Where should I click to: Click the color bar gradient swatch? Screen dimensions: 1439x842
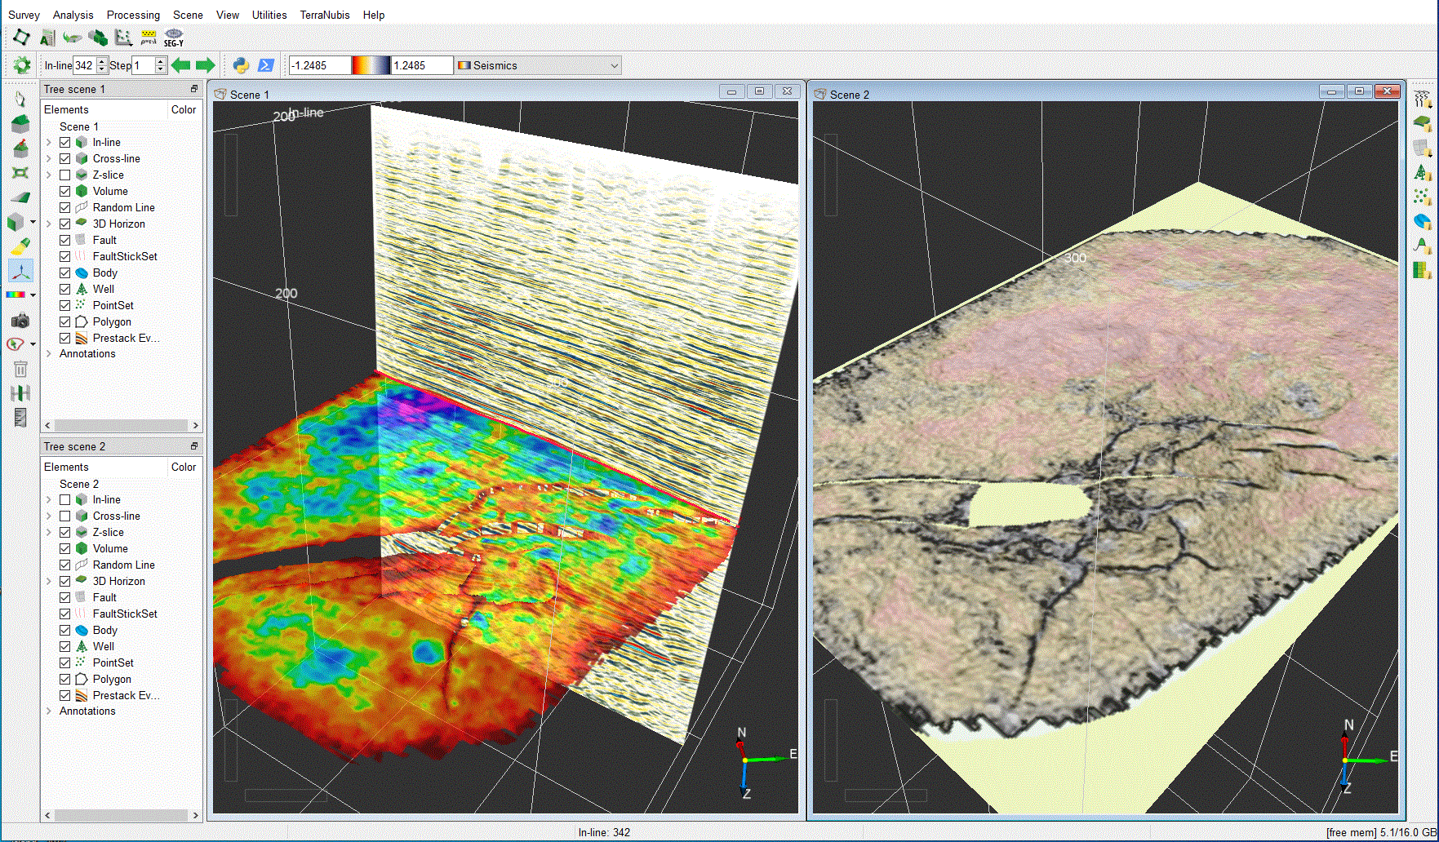pos(371,65)
